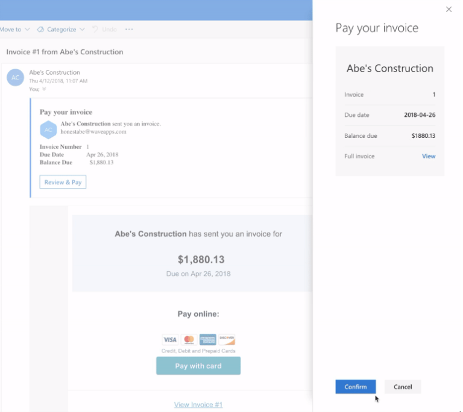Open the View full invoice link
The height and width of the screenshot is (412, 463).
429,156
